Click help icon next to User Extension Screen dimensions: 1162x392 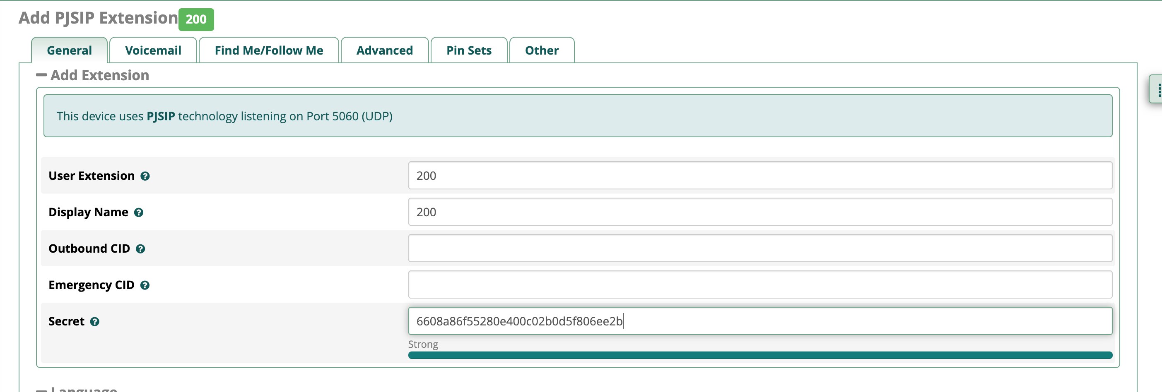coord(145,176)
